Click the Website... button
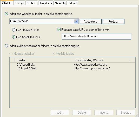 point(91,22)
